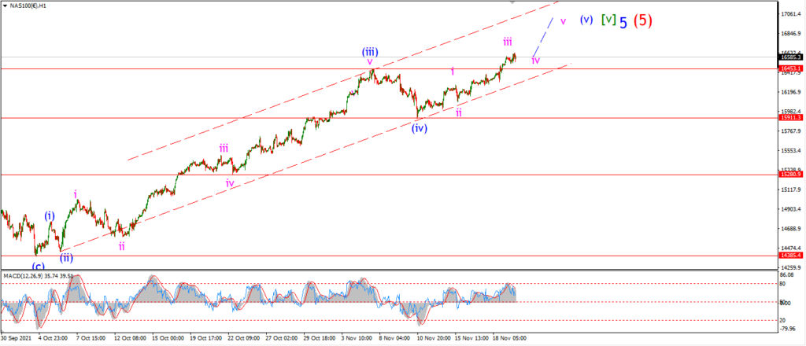Click the NAS100(€),H1 chart title
Viewport: 806px width, 346px height.
click(x=28, y=6)
